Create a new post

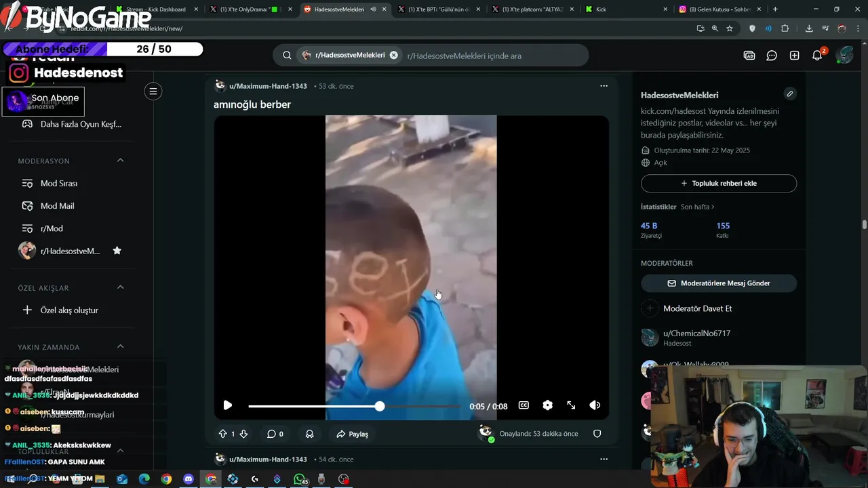(795, 56)
